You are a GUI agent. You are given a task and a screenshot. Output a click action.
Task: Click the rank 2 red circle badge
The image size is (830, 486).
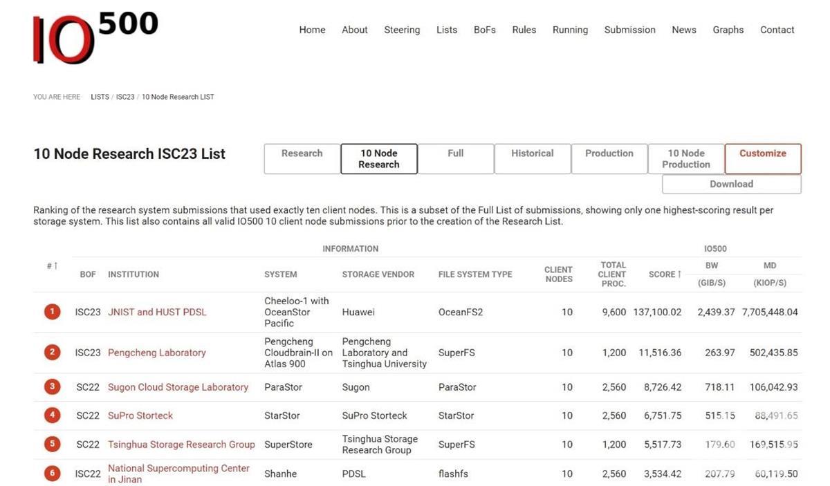tap(52, 353)
